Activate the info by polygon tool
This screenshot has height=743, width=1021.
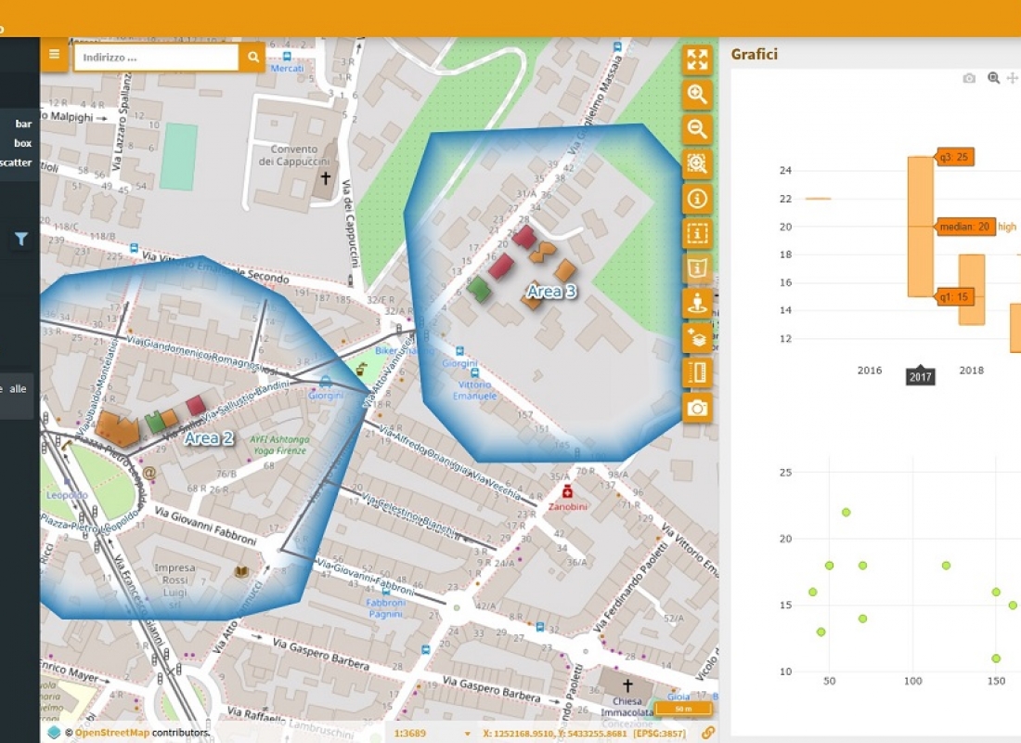[x=697, y=267]
